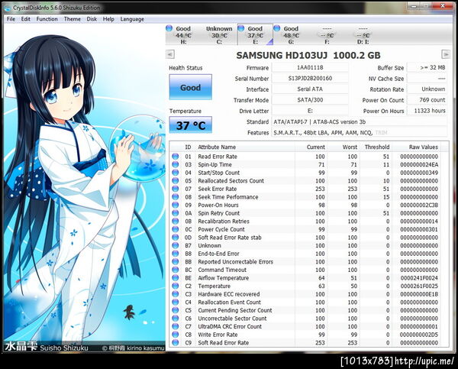Click status icon for Seek Time Performance
This screenshot has width=458, height=369.
click(x=176, y=197)
